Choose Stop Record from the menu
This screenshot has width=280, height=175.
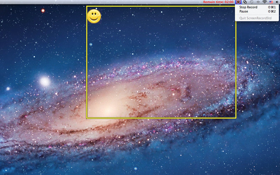tap(257, 7)
